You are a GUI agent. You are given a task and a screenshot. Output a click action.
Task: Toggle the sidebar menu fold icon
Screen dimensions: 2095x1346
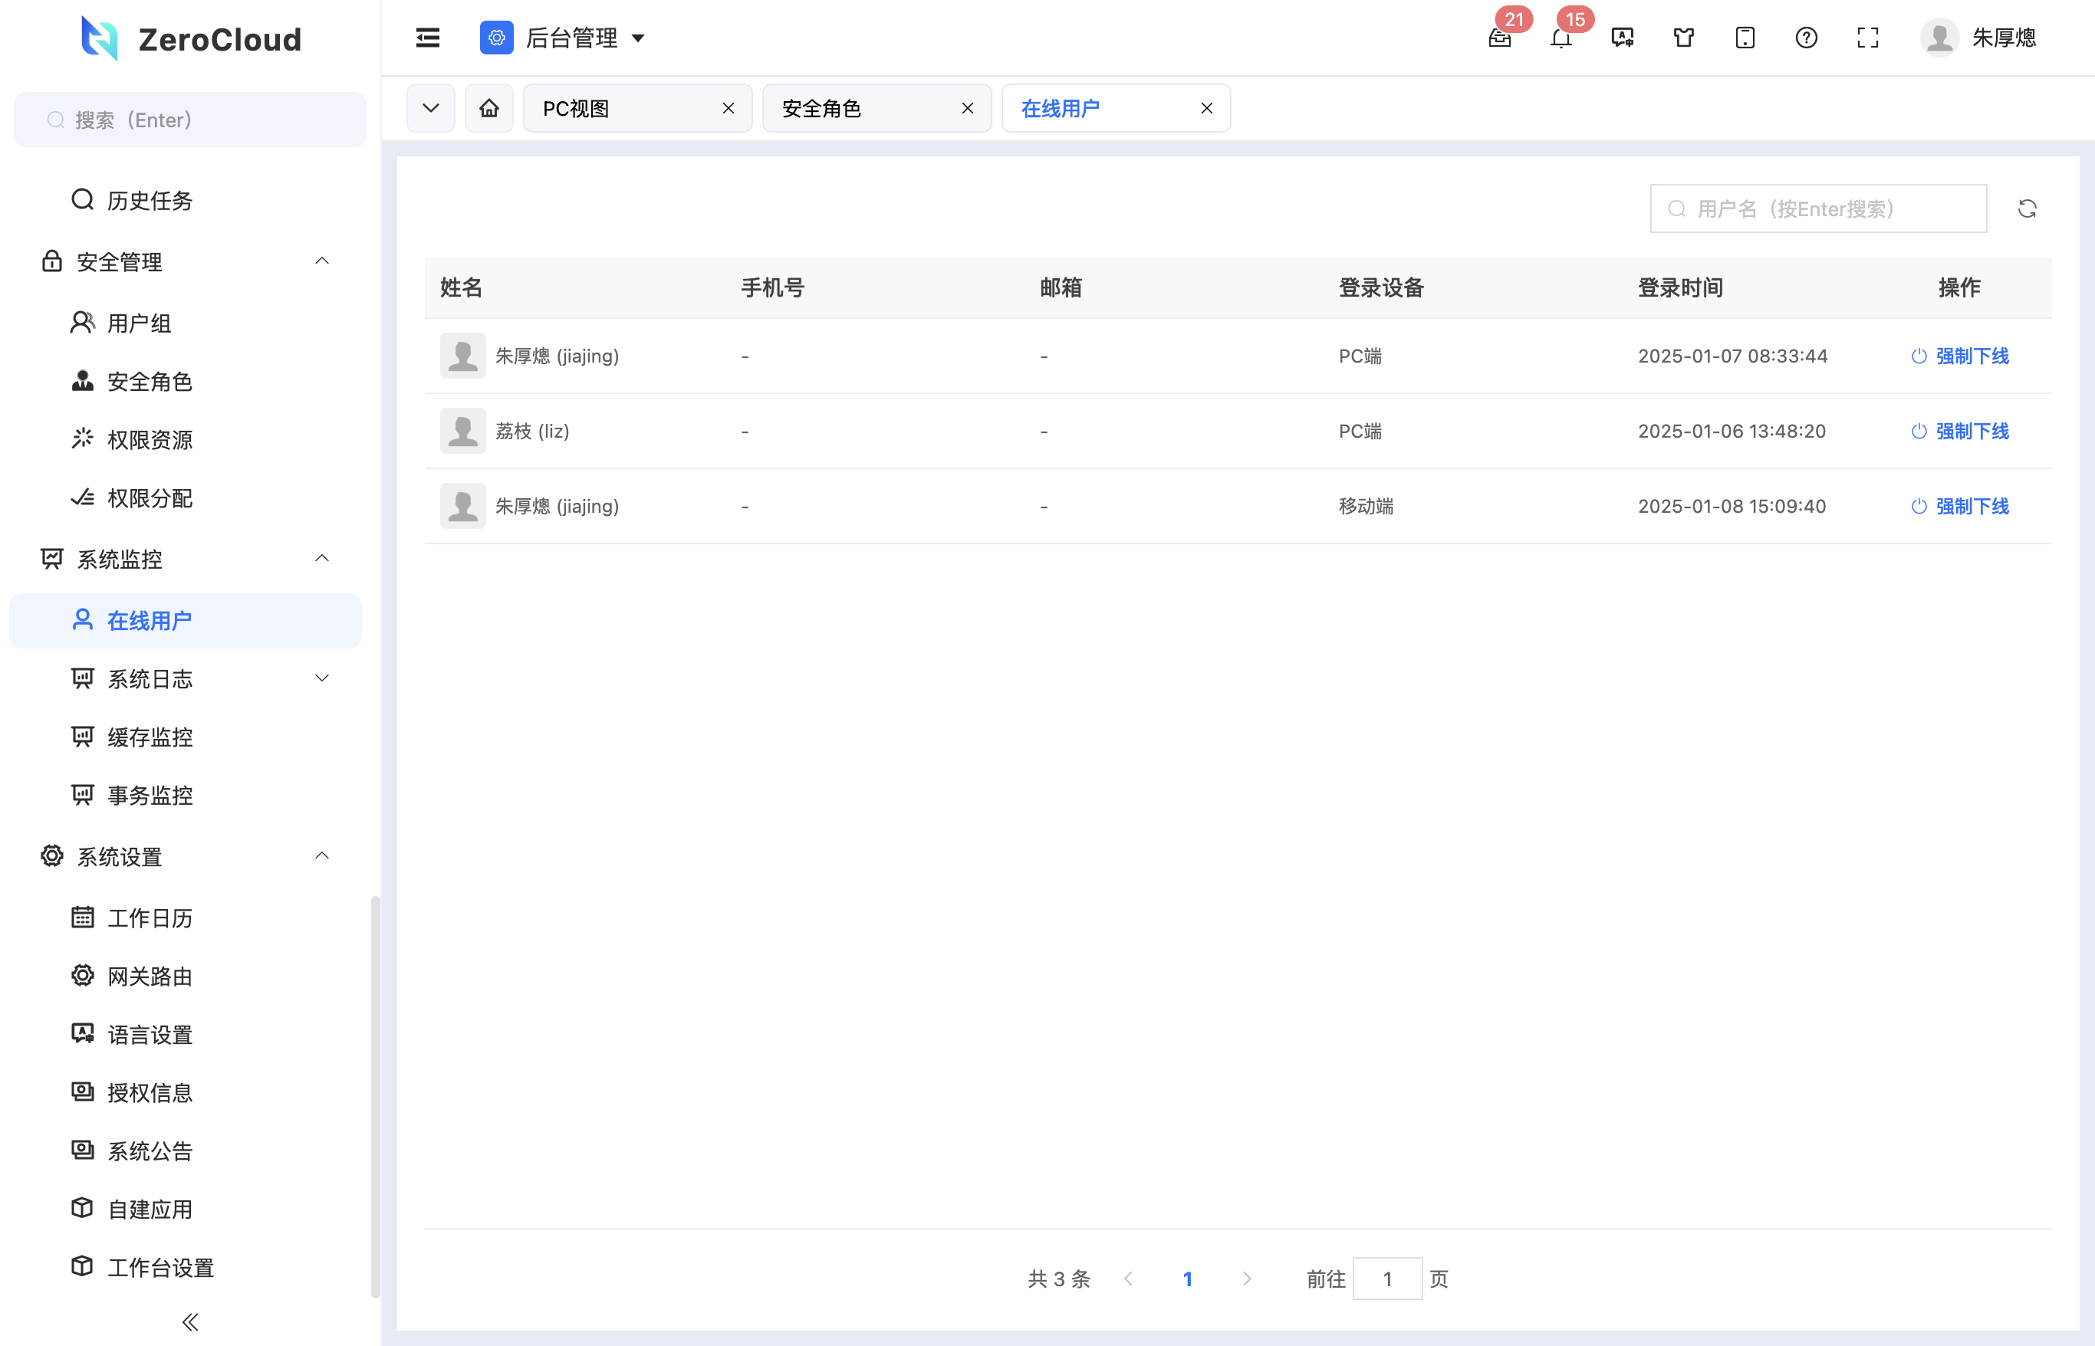pyautogui.click(x=428, y=38)
